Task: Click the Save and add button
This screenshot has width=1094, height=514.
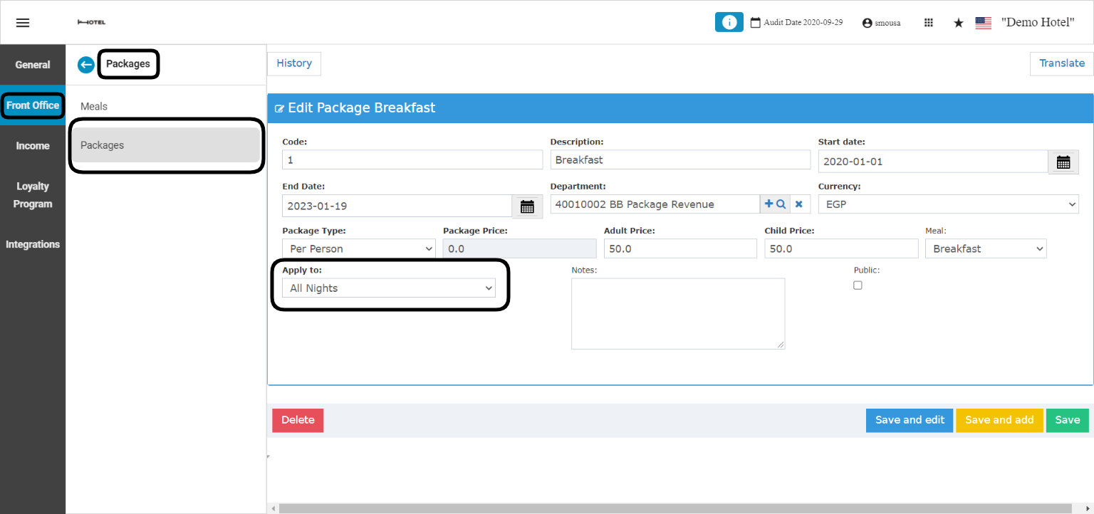Action: pyautogui.click(x=999, y=420)
